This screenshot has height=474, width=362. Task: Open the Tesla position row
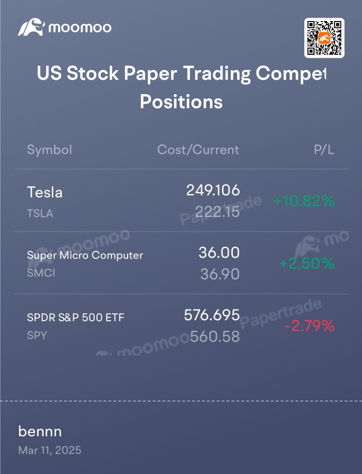click(x=45, y=192)
